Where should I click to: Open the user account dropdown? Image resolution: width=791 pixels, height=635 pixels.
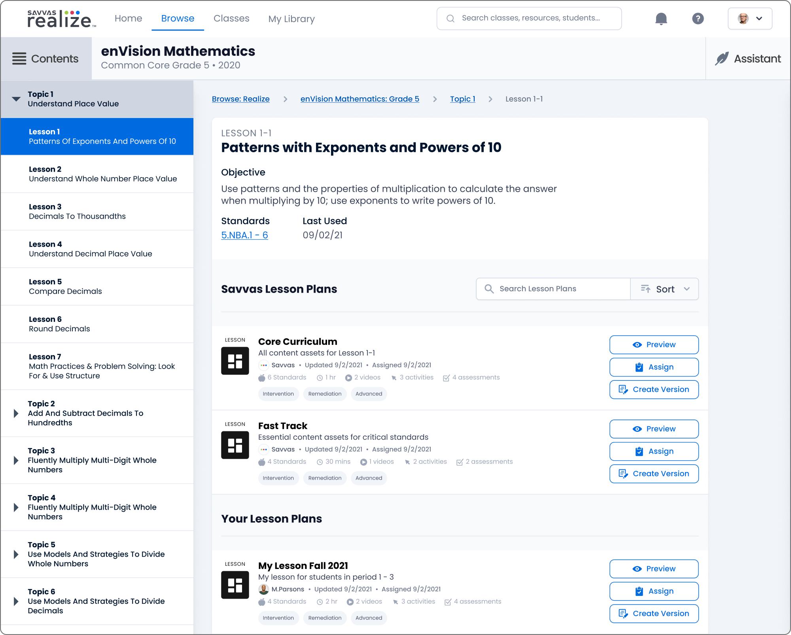click(x=750, y=19)
